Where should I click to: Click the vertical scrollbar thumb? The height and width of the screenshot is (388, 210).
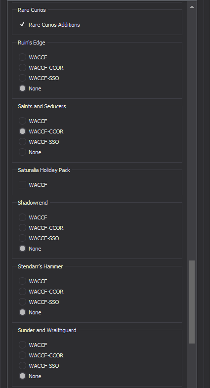pos(192,302)
